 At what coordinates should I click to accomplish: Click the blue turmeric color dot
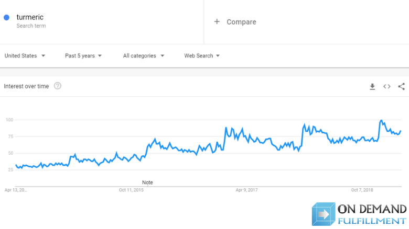(6, 18)
